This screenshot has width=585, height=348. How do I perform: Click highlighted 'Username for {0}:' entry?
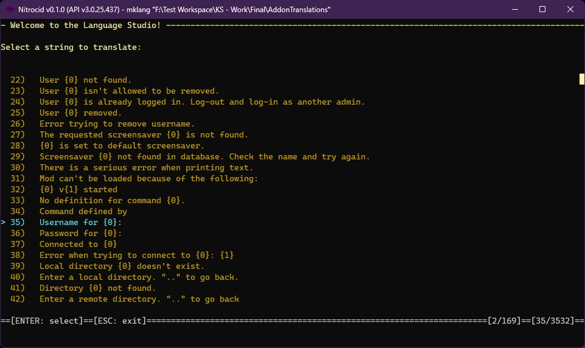80,223
